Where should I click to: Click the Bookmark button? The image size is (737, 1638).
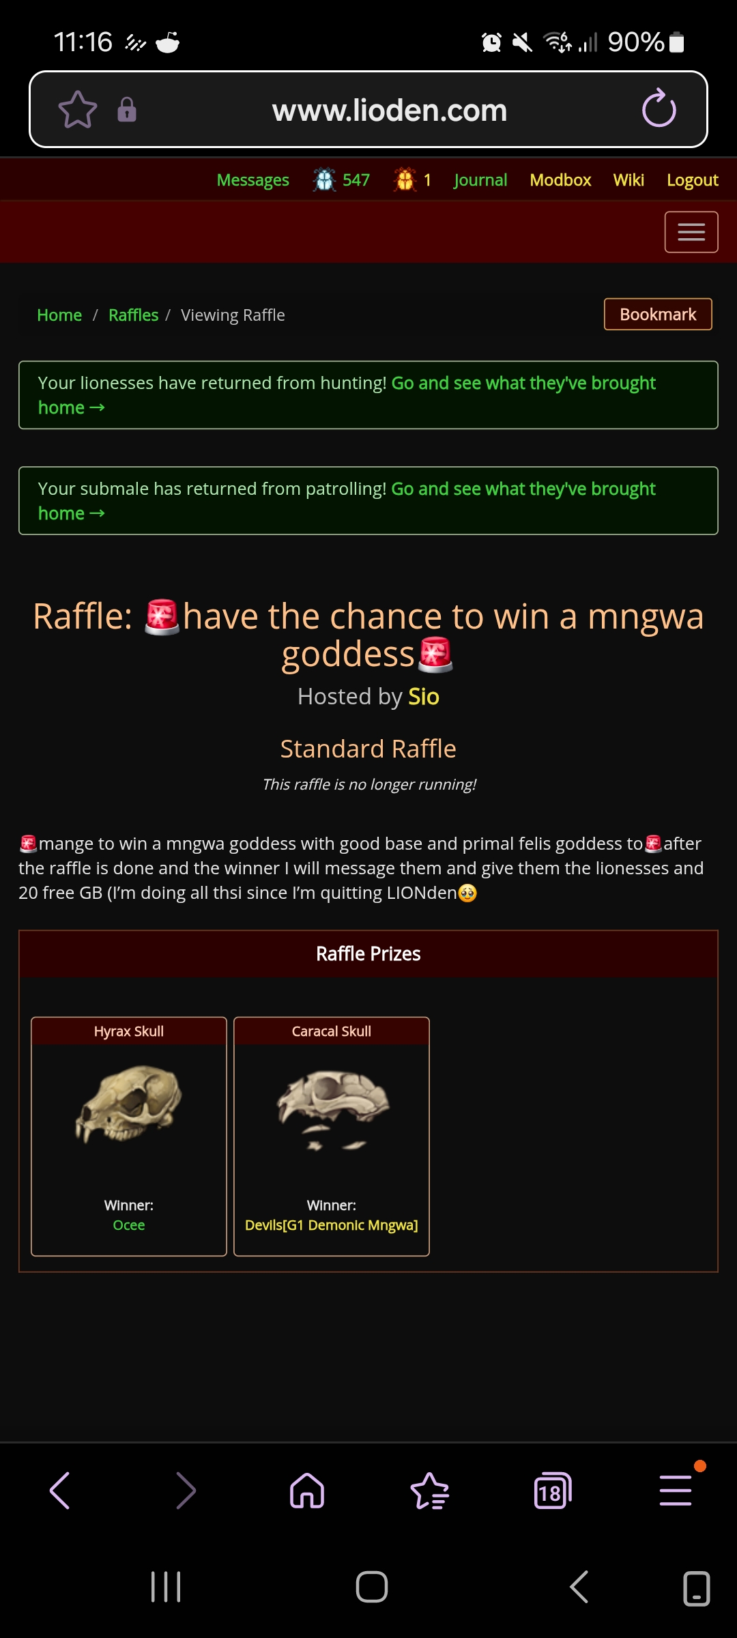click(658, 314)
